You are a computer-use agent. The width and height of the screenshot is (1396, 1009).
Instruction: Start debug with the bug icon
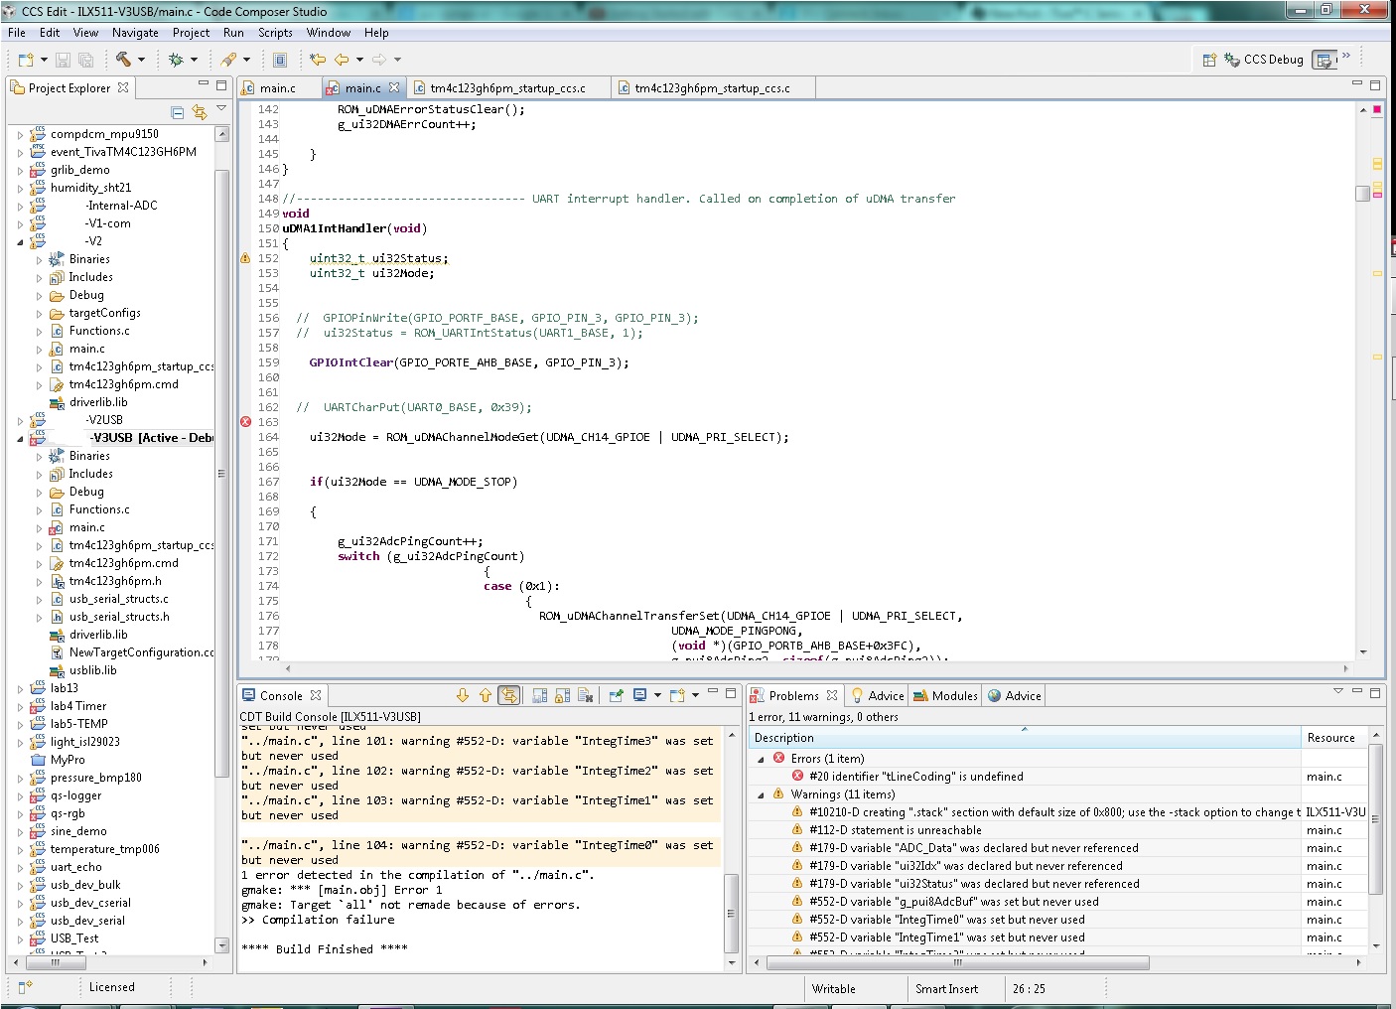[176, 60]
